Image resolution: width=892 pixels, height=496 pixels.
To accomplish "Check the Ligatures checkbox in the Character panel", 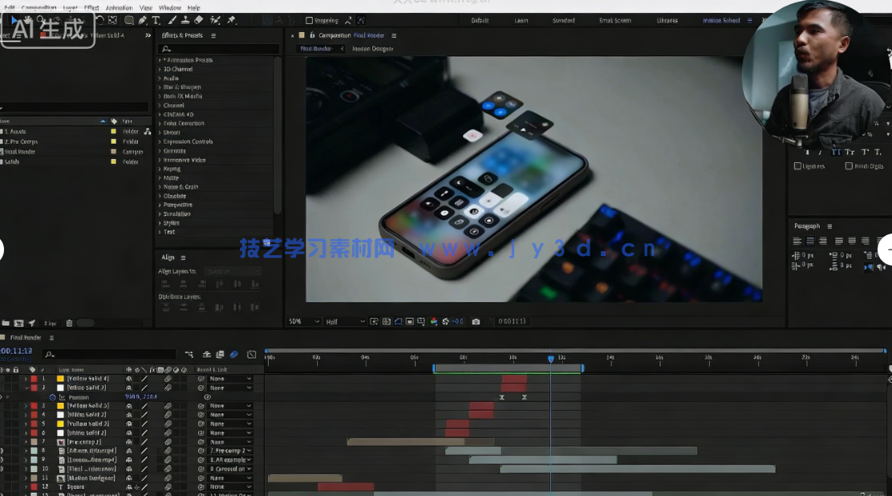I will (x=797, y=165).
